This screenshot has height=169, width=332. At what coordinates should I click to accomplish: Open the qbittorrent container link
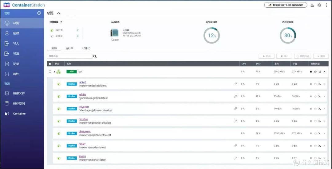85,132
